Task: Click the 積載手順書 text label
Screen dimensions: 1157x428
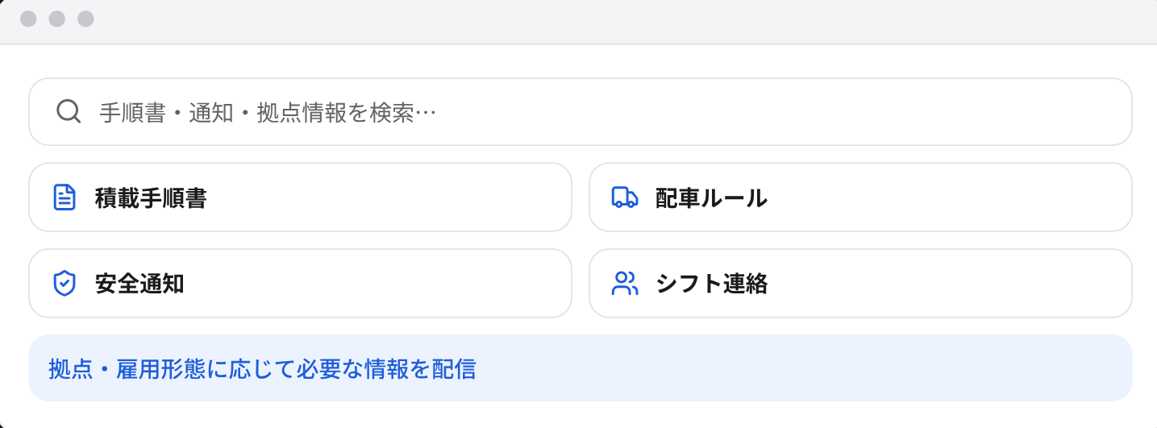Action: pyautogui.click(x=151, y=197)
